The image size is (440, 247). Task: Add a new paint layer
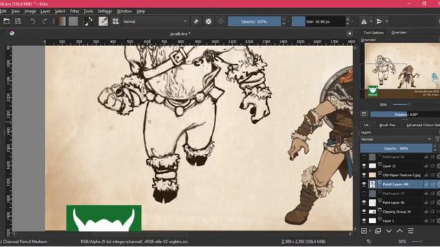[x=364, y=231]
